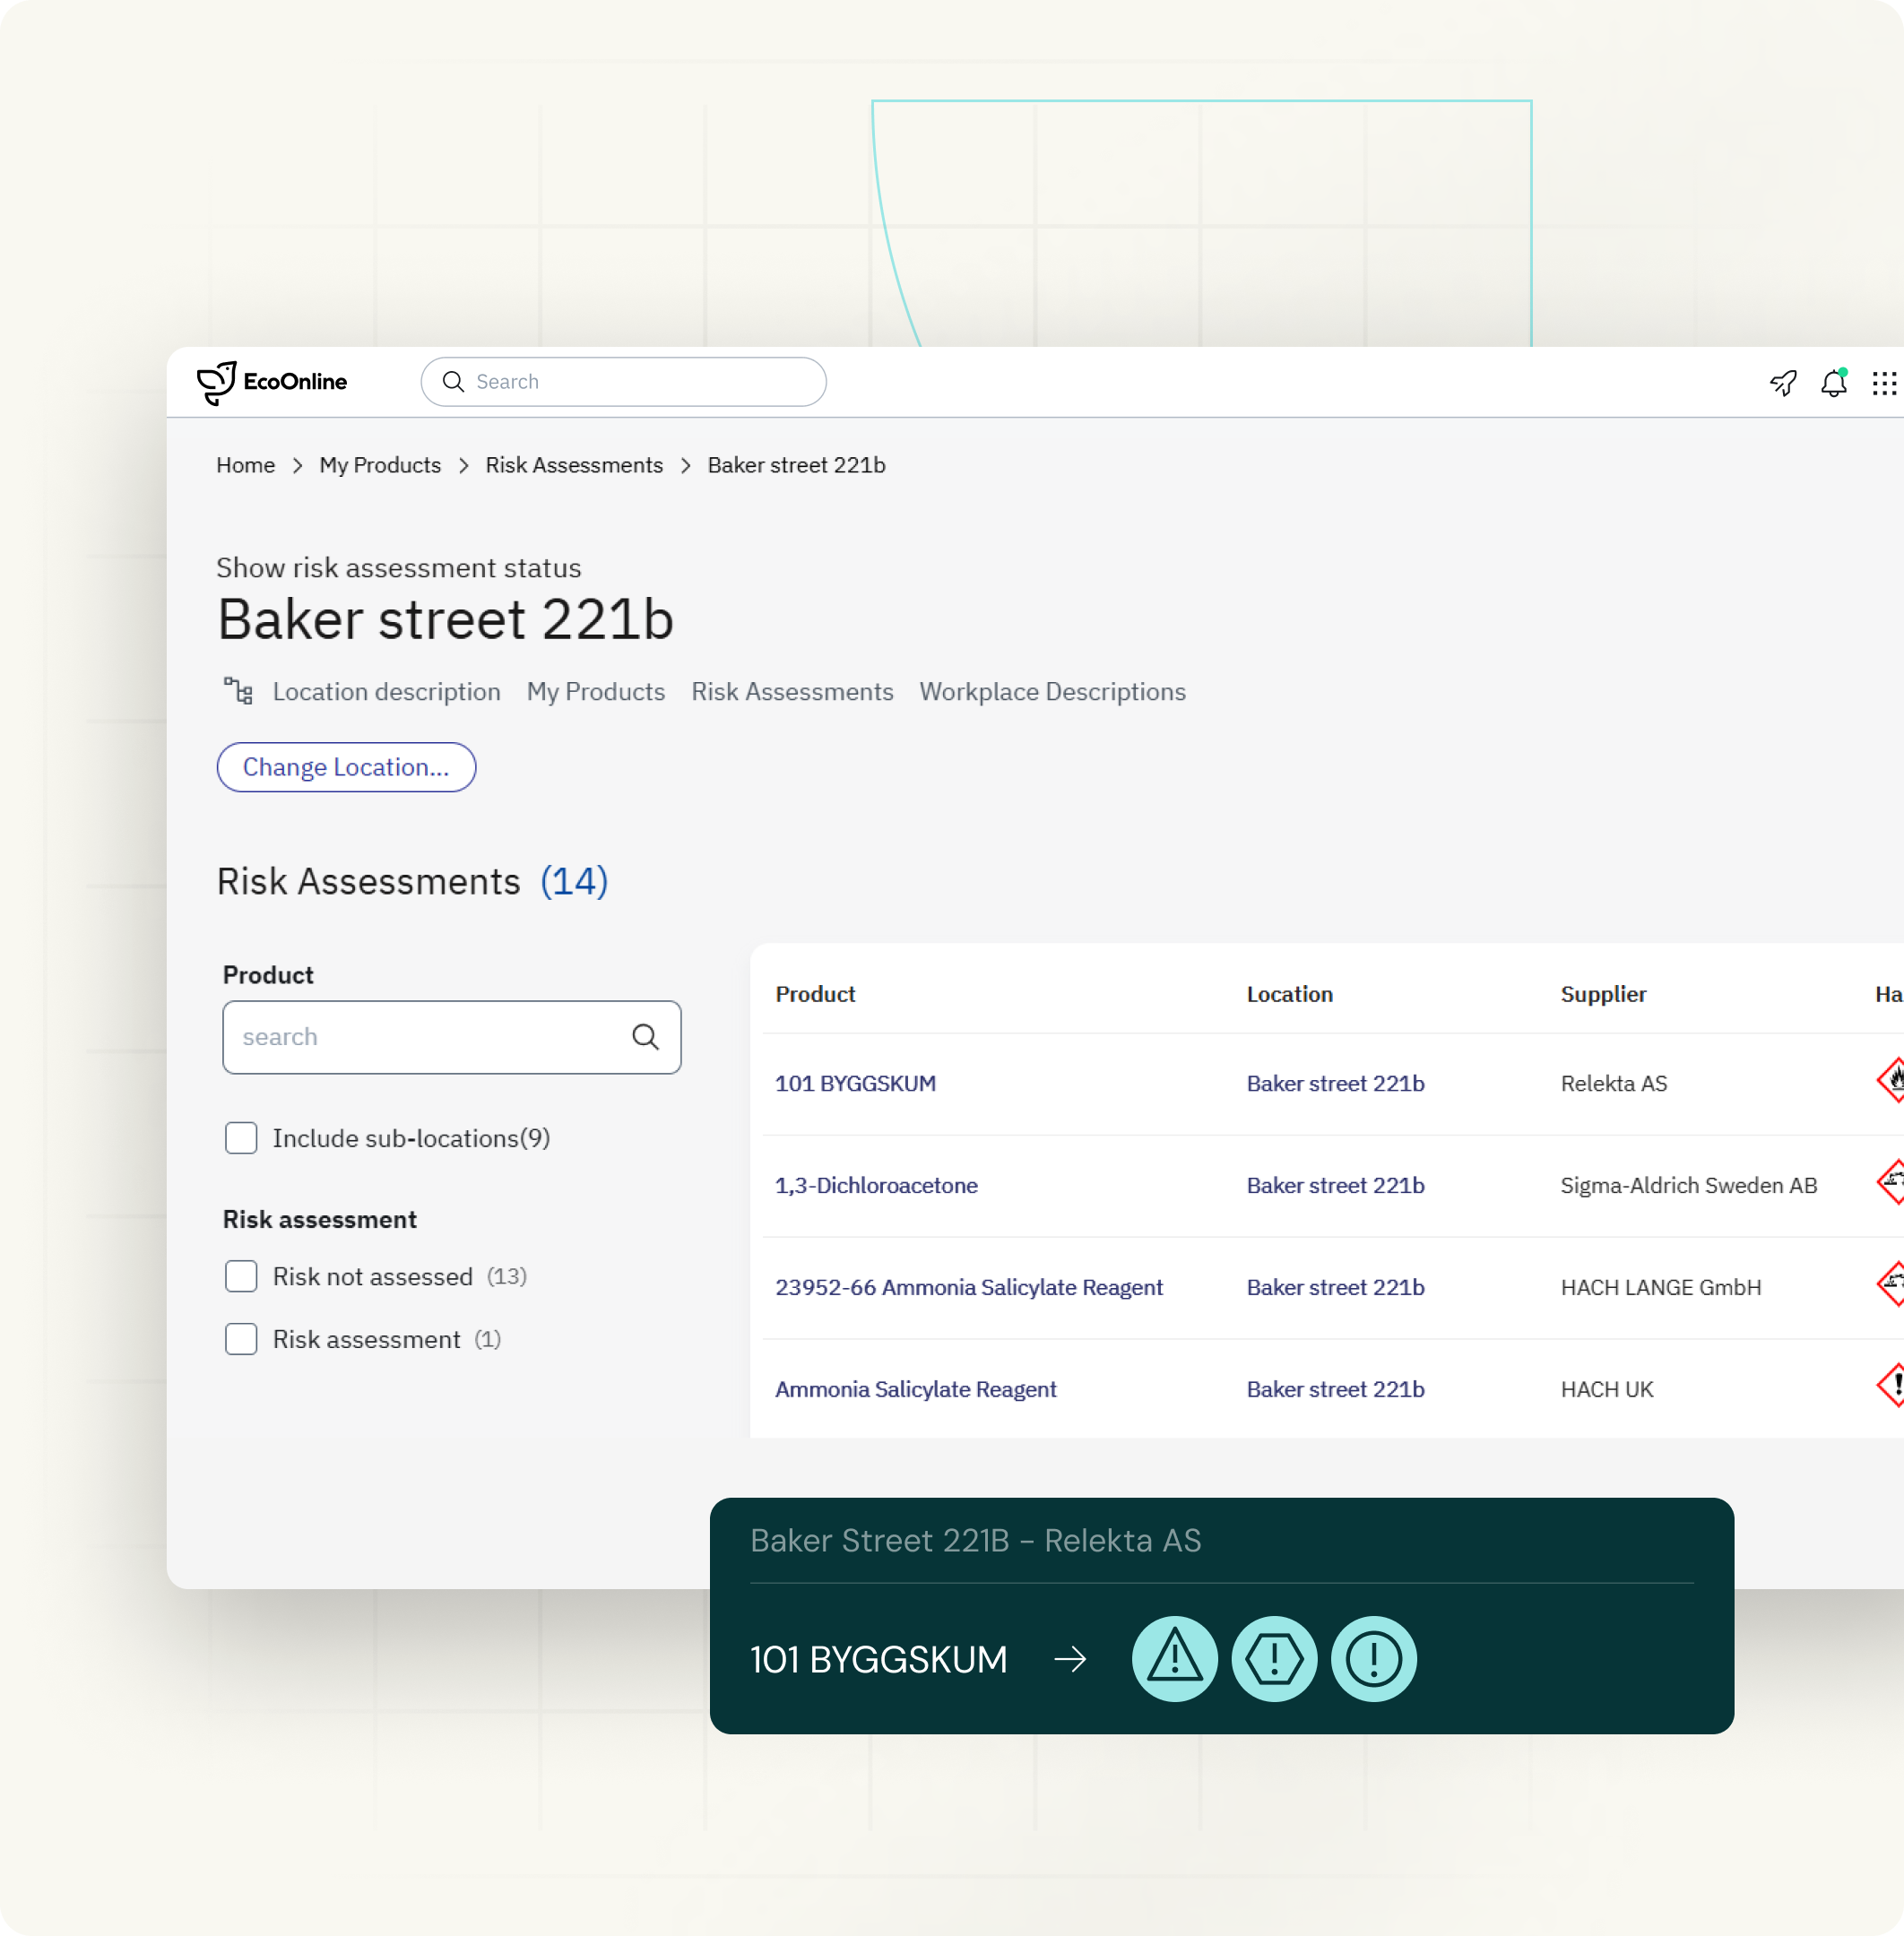Click the circle exclamation icon in dark card

click(1374, 1659)
